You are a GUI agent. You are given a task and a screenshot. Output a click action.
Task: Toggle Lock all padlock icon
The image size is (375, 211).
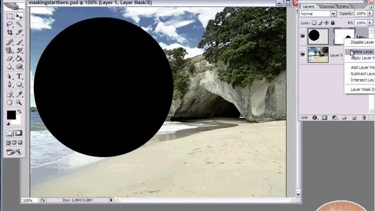click(333, 23)
